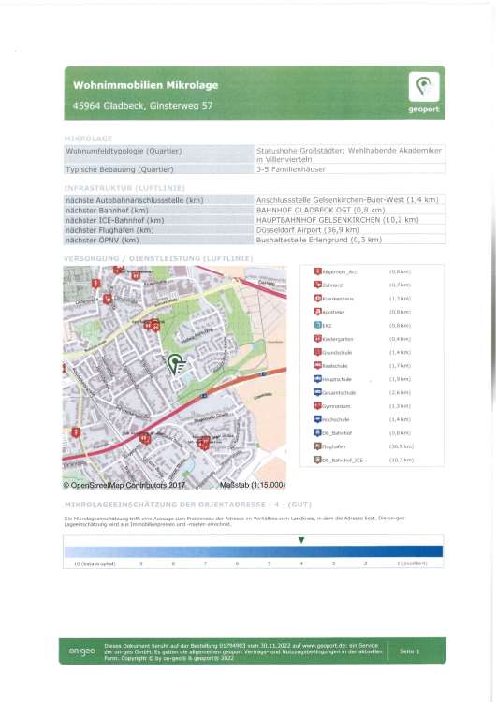
Task: Click 'Wohnumfeldtypologie (Quartier)' row label
Action: point(124,151)
